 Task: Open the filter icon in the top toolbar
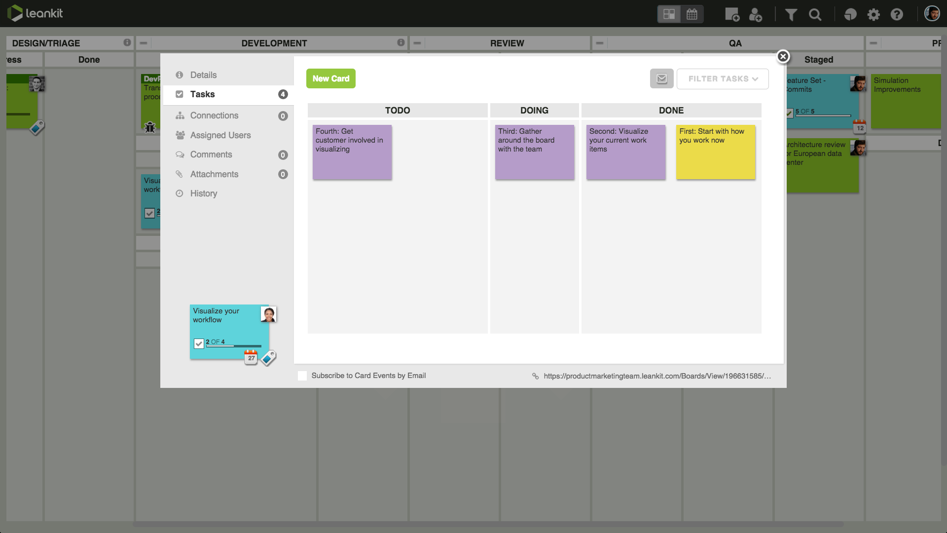click(x=790, y=14)
